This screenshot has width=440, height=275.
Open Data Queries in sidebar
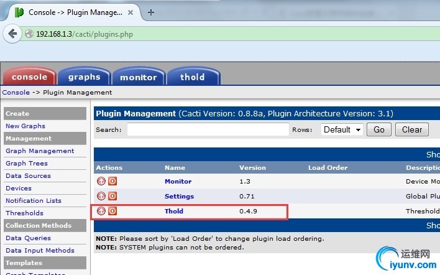click(28, 238)
